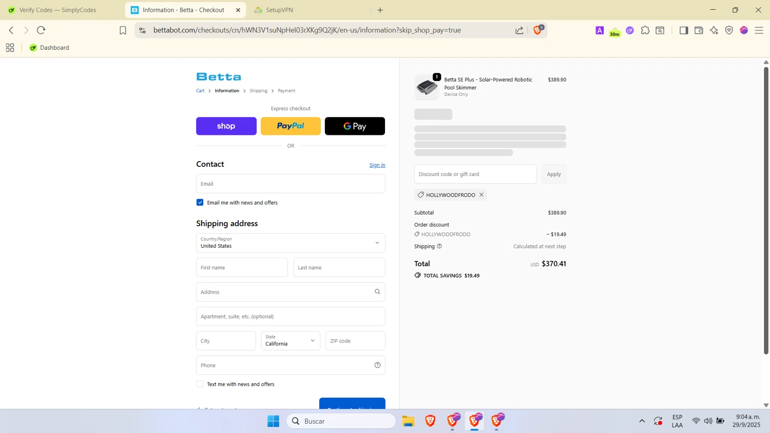The height and width of the screenshot is (433, 770).
Task: Open the State dropdown showing California
Action: 291,341
